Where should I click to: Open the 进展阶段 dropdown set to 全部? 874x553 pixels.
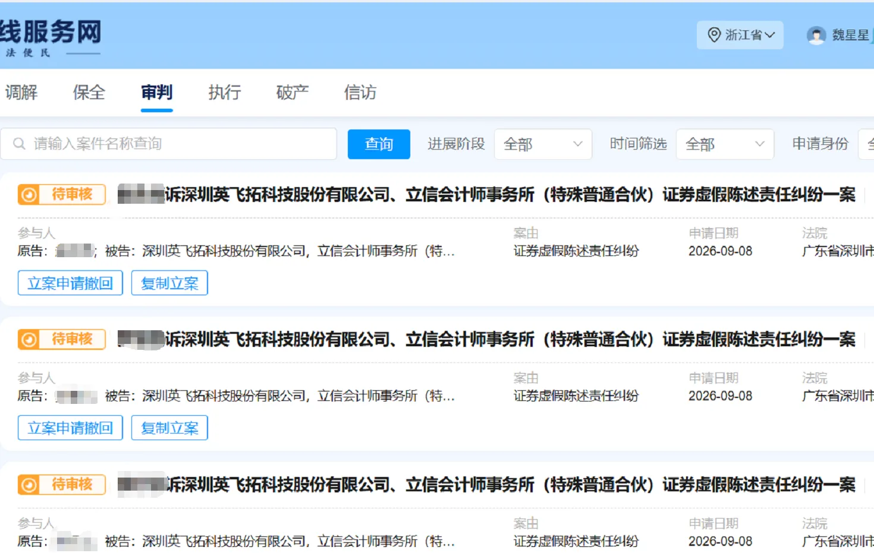click(x=543, y=144)
